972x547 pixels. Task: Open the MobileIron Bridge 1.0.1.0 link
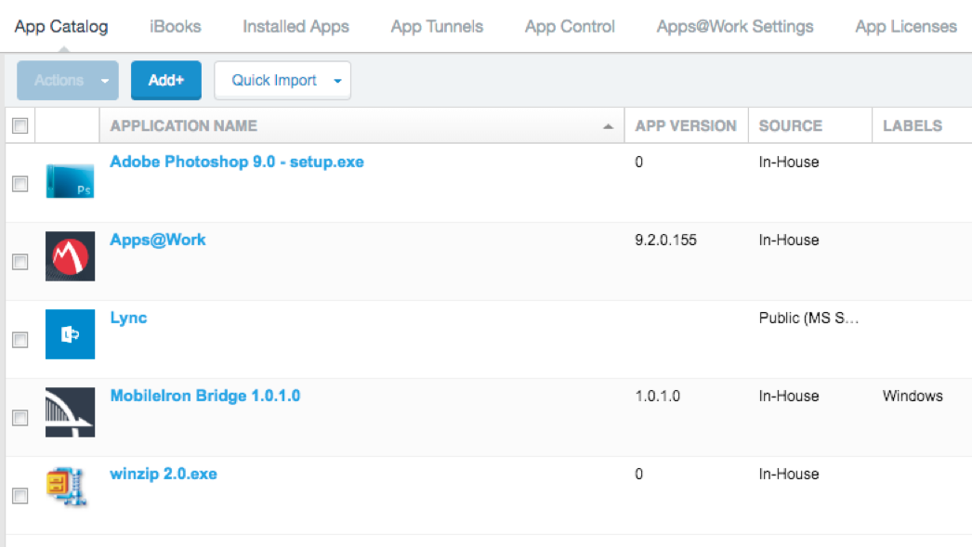click(x=205, y=396)
